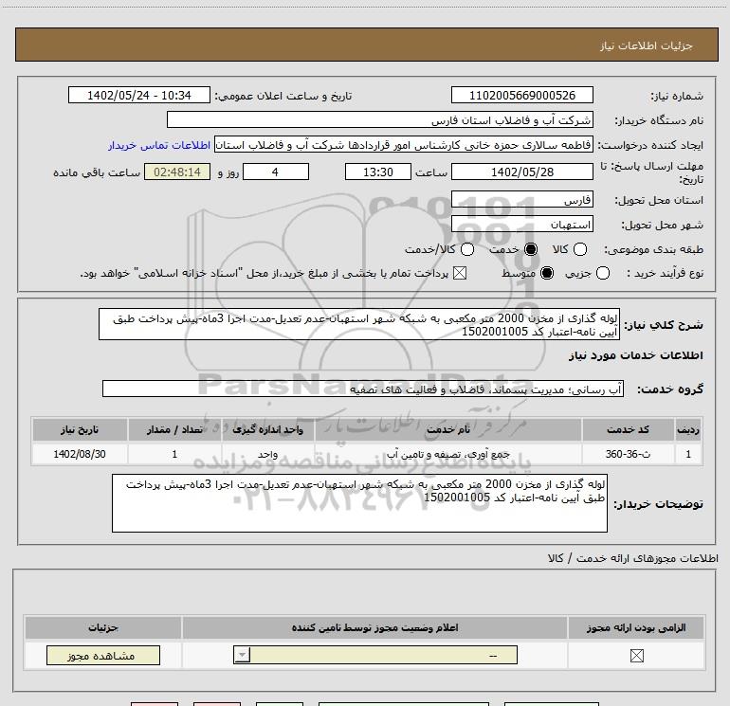
Task: Open buyer contact info link اطلاعات تماس خریدار
Action: point(159,146)
